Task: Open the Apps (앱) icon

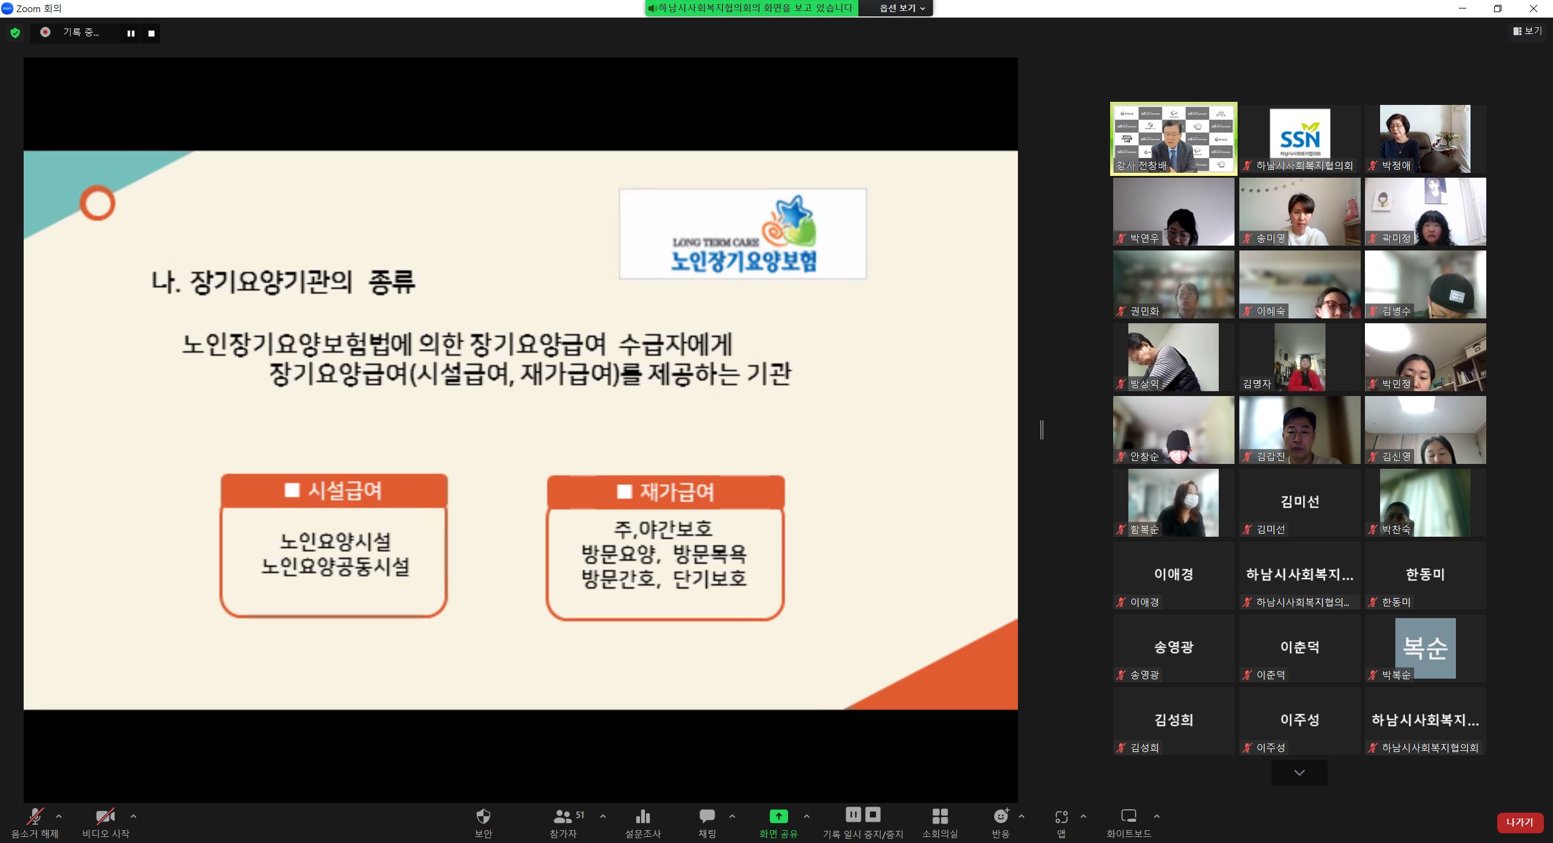Action: [1061, 816]
